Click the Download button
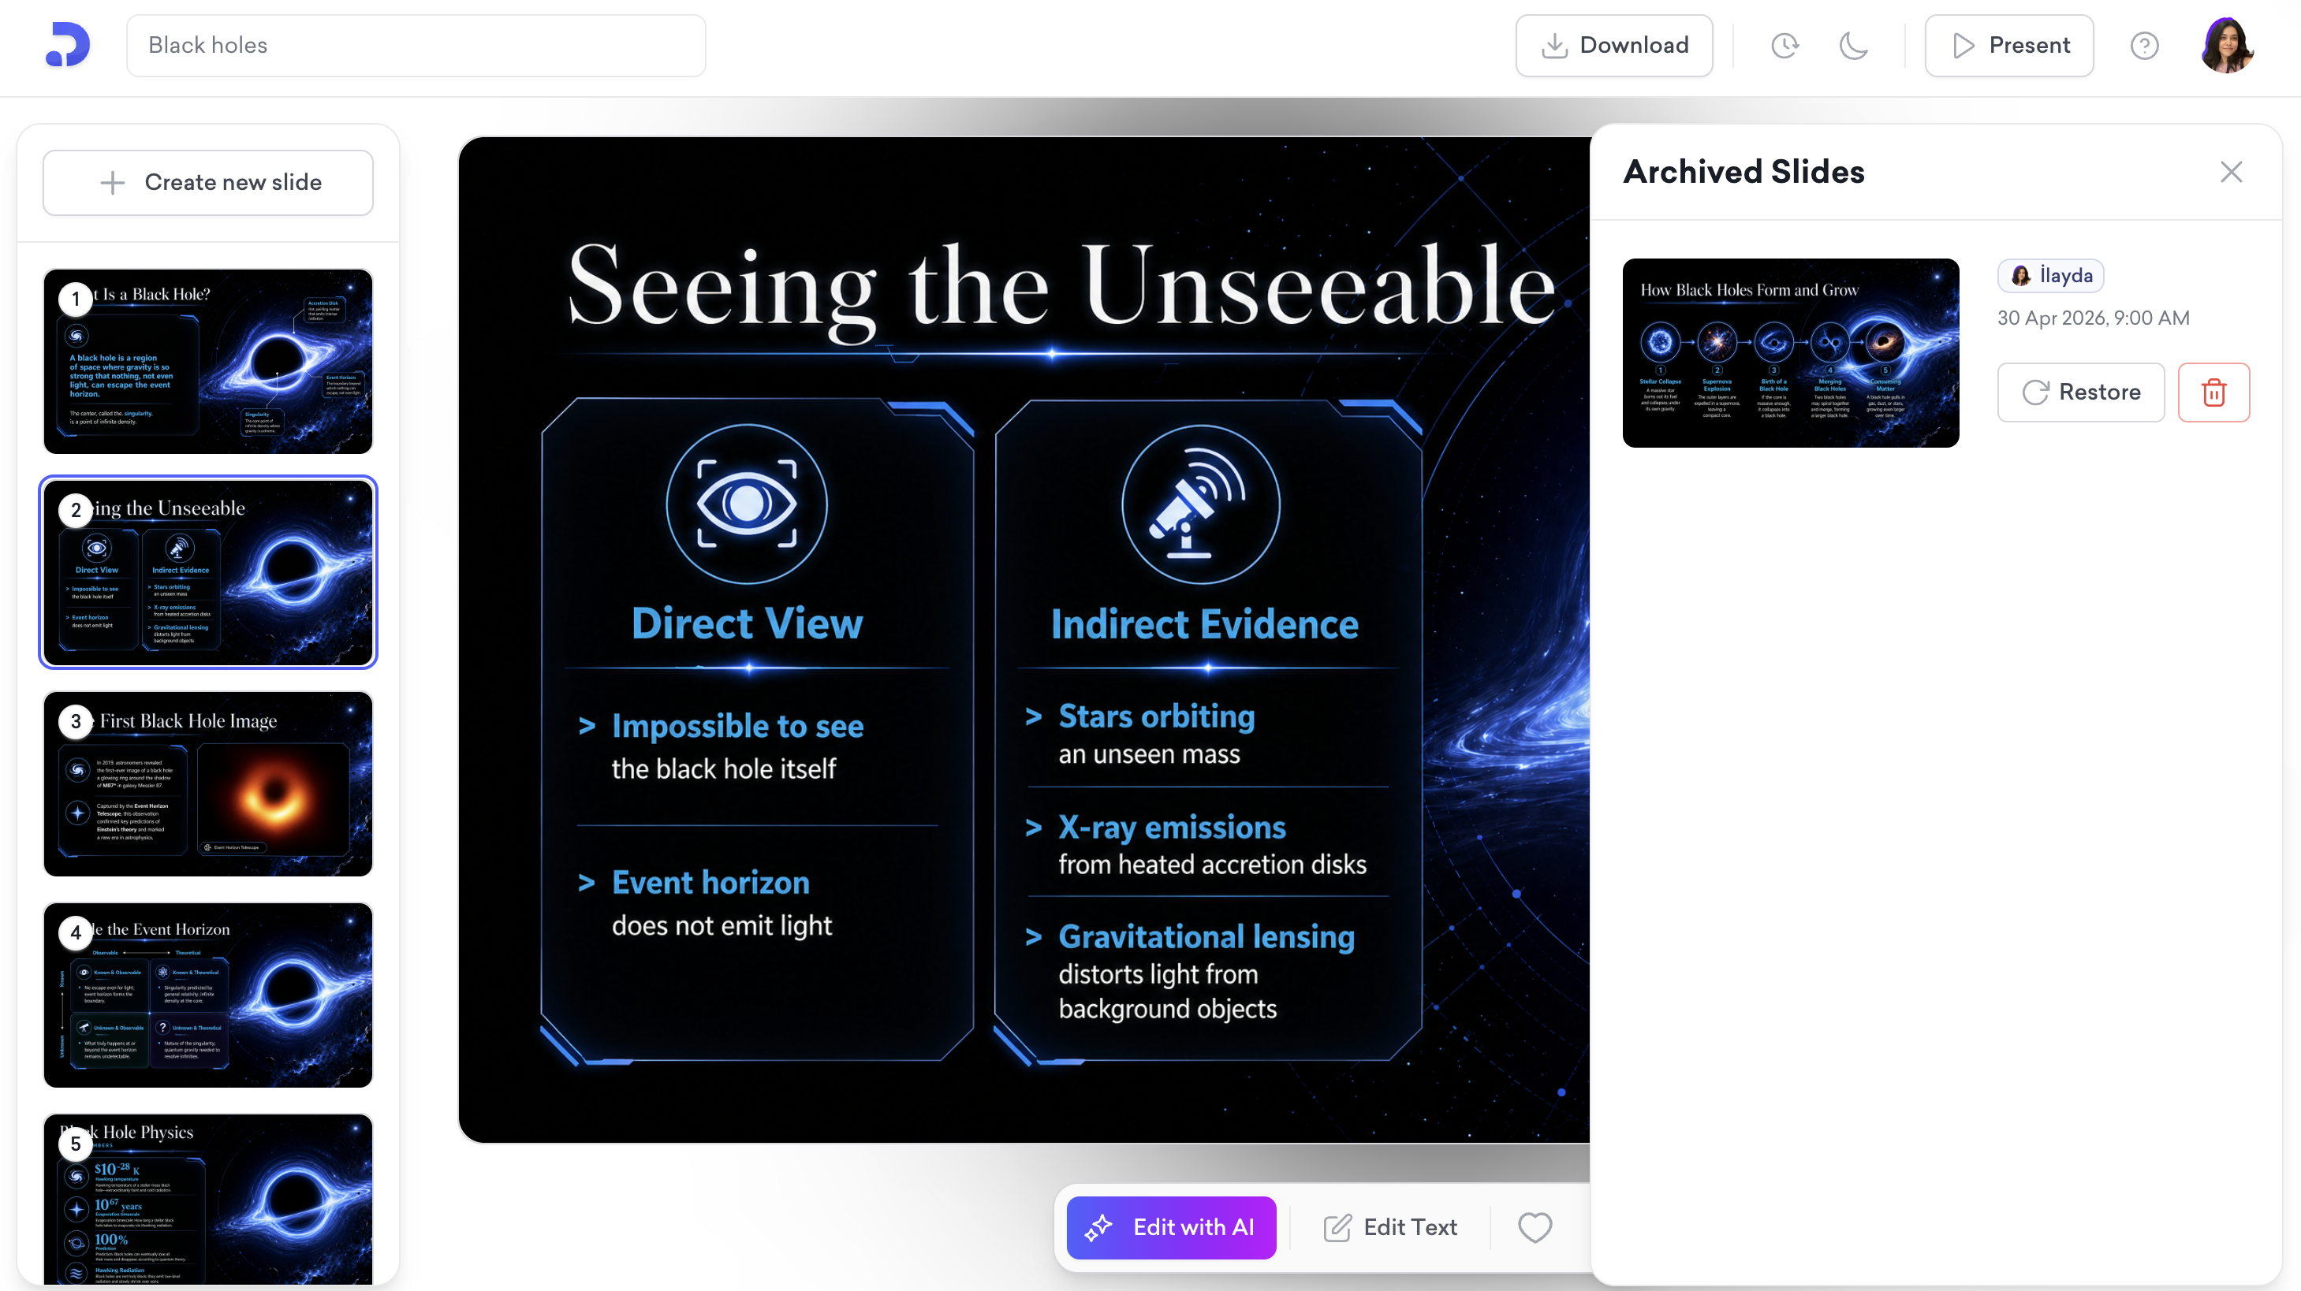The width and height of the screenshot is (2301, 1291). click(x=1613, y=46)
